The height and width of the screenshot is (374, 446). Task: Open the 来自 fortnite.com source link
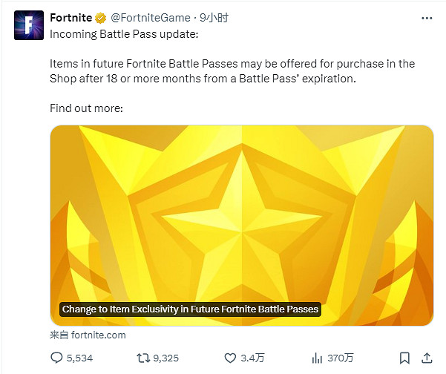tap(88, 335)
